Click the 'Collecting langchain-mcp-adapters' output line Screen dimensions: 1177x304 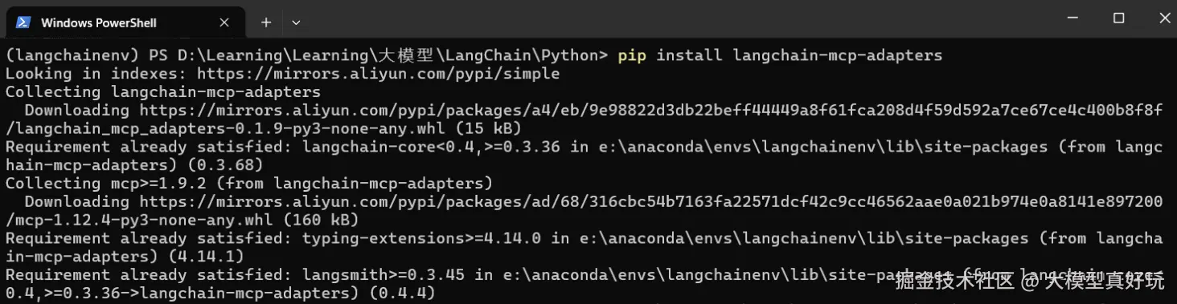162,91
